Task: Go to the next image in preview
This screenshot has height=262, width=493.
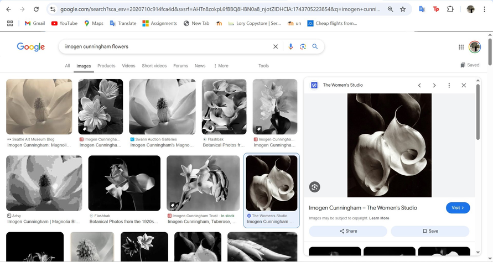Action: pyautogui.click(x=434, y=85)
